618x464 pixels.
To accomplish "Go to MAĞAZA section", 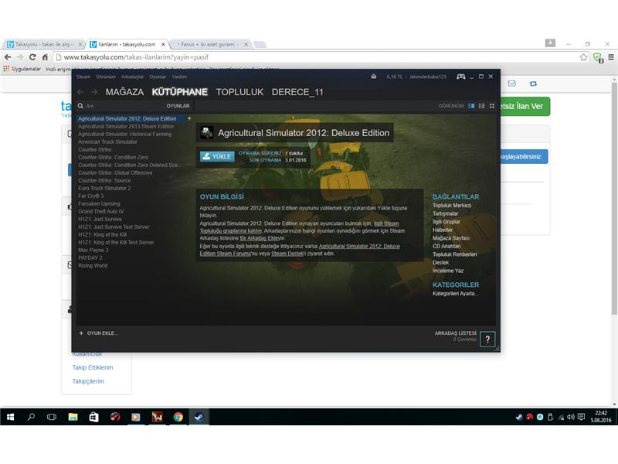I will tap(124, 92).
